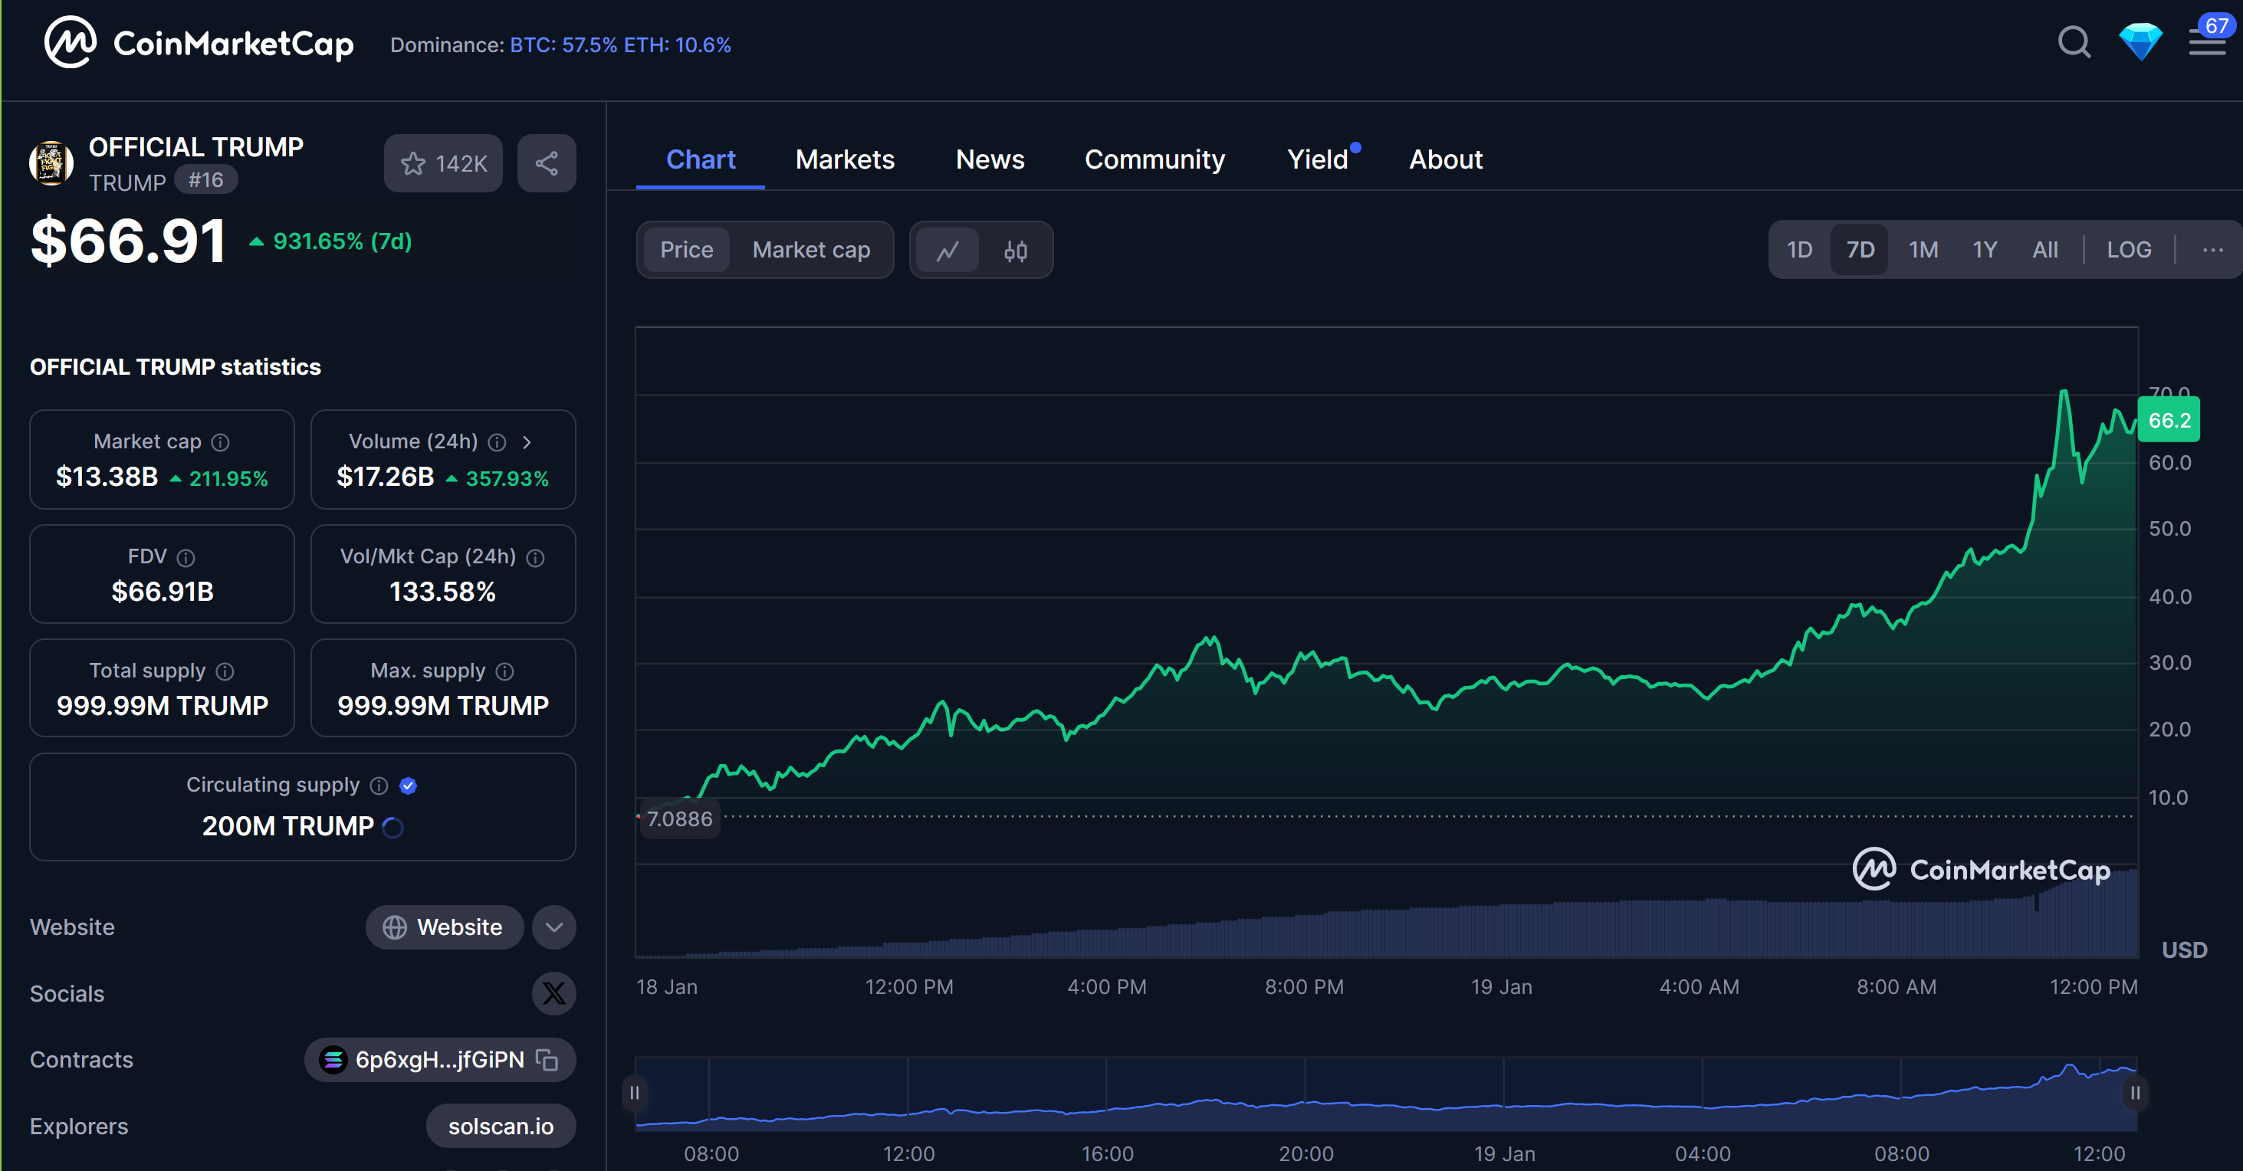Viewport: 2243px width, 1171px height.
Task: Click ETH: 10.6% dominance link
Action: coord(678,44)
